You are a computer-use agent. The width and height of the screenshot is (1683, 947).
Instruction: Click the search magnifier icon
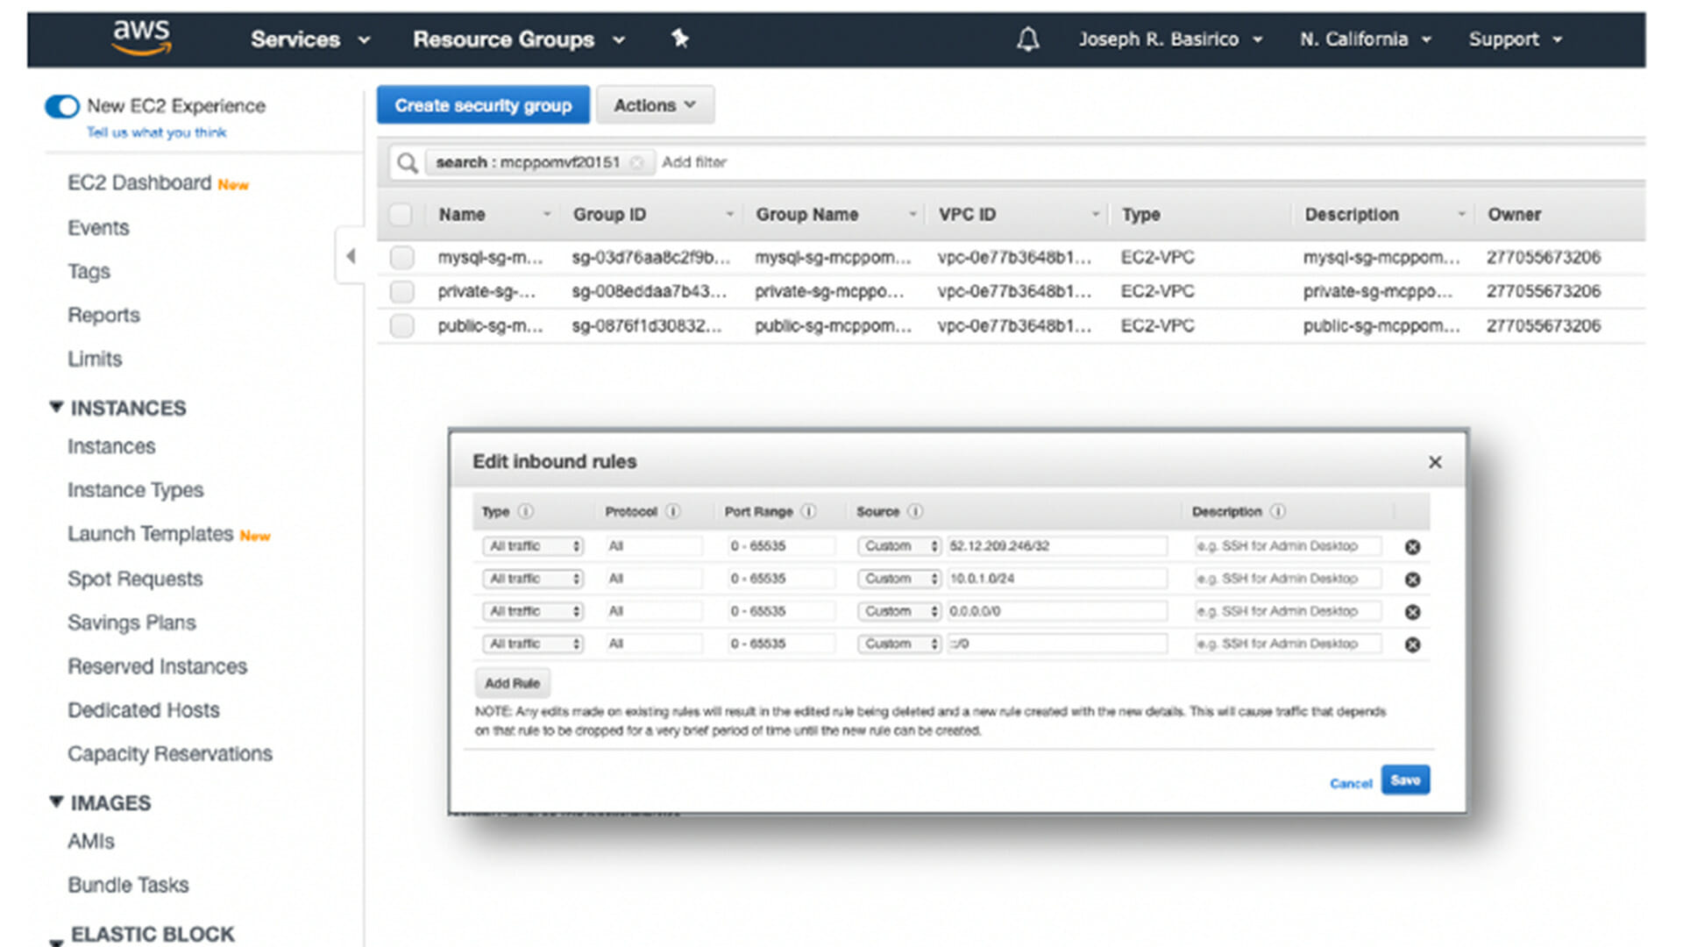(x=407, y=162)
